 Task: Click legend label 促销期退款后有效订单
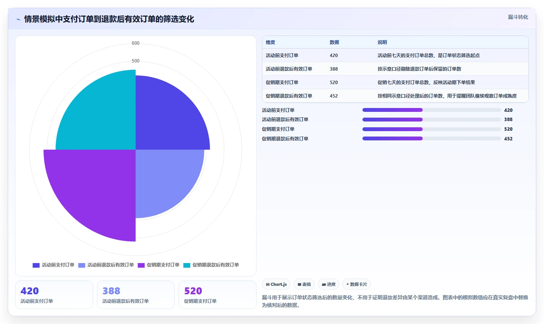point(216,265)
